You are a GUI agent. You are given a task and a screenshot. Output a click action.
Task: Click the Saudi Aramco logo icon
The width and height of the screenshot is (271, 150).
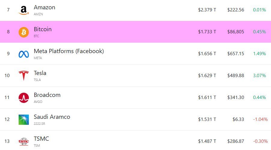coord(24,120)
